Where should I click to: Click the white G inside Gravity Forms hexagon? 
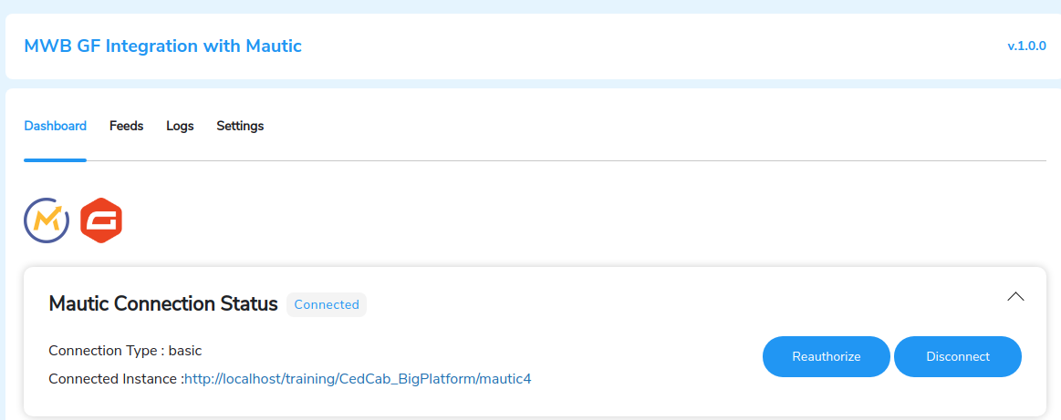[101, 220]
